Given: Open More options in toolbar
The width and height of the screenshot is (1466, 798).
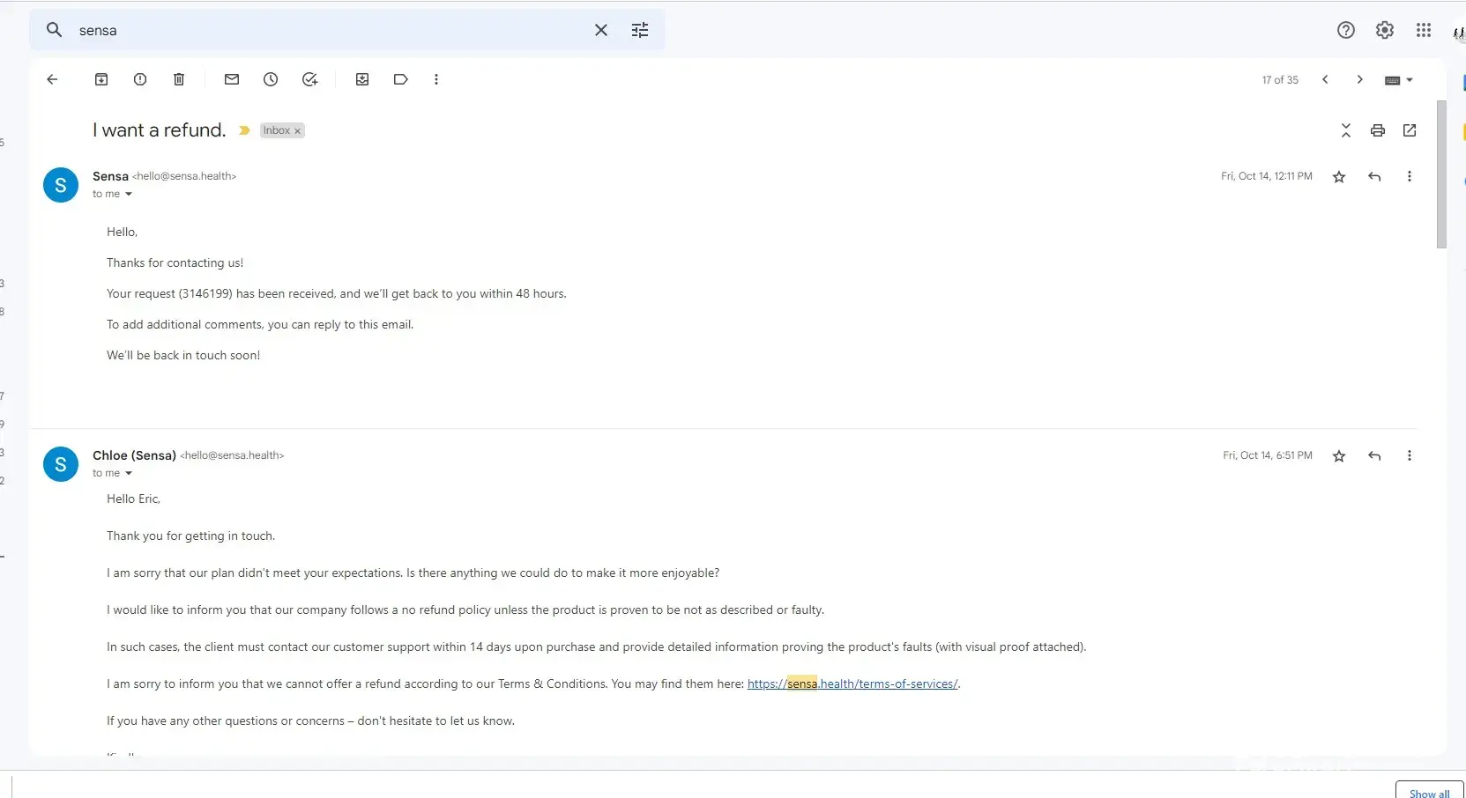Looking at the screenshot, I should coord(436,79).
